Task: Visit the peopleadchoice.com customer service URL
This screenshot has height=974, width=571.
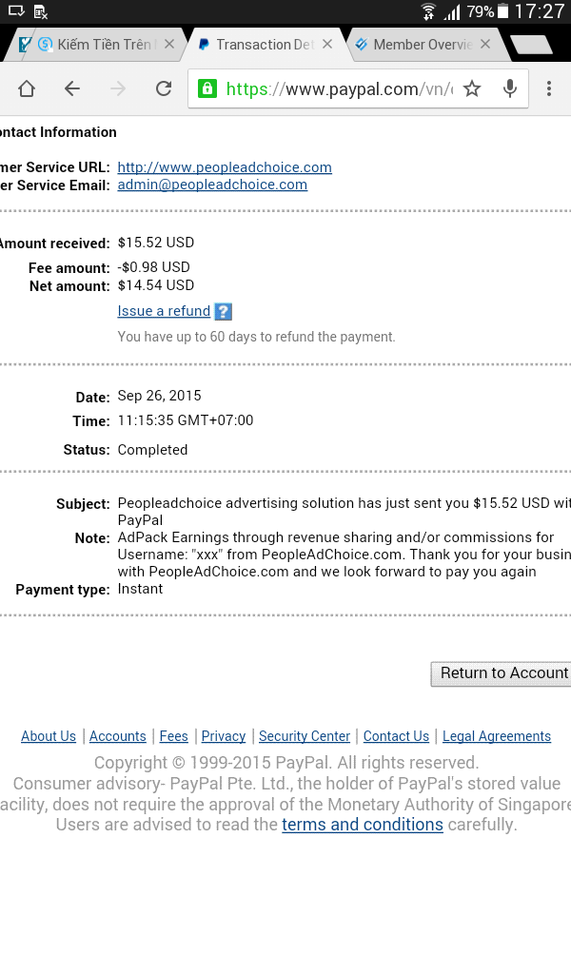Action: coord(224,167)
